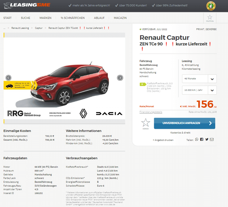
Task: Click Inserat ID value 166152
Action: [39, 193]
